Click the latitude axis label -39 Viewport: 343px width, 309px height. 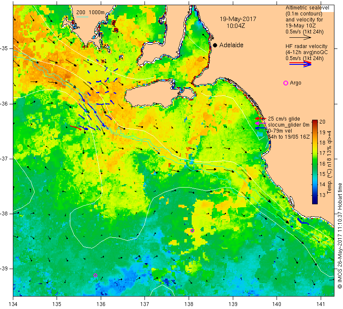point(4,269)
